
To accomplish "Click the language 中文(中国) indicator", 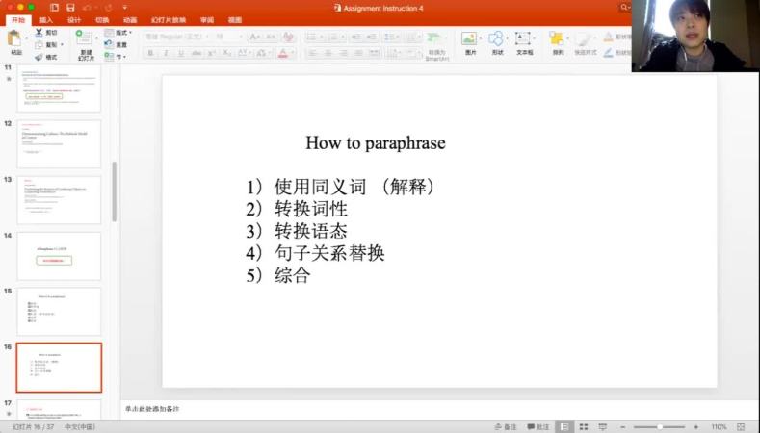I will pos(80,426).
